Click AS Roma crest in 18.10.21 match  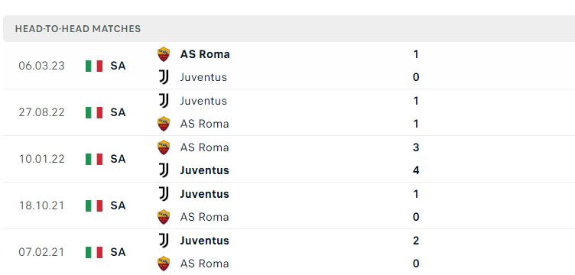(164, 217)
